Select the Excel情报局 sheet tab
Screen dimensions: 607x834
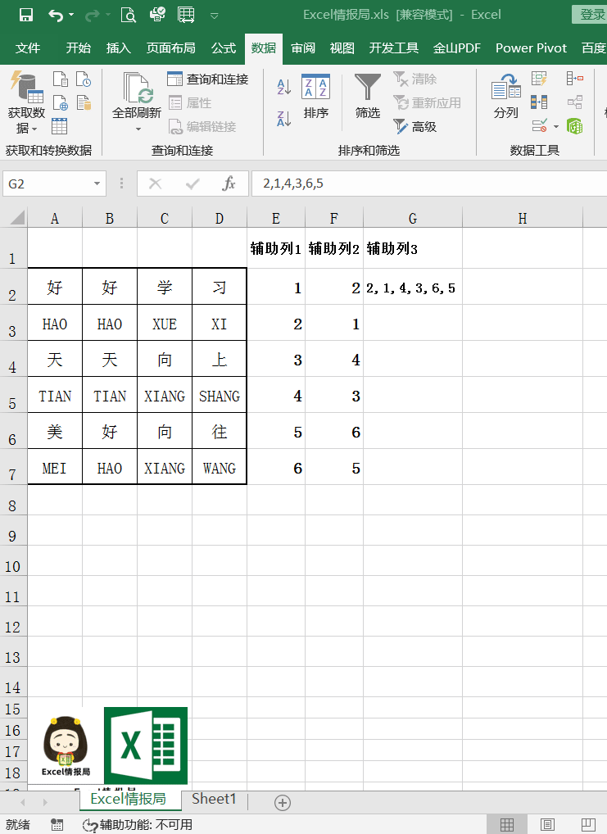click(x=129, y=799)
